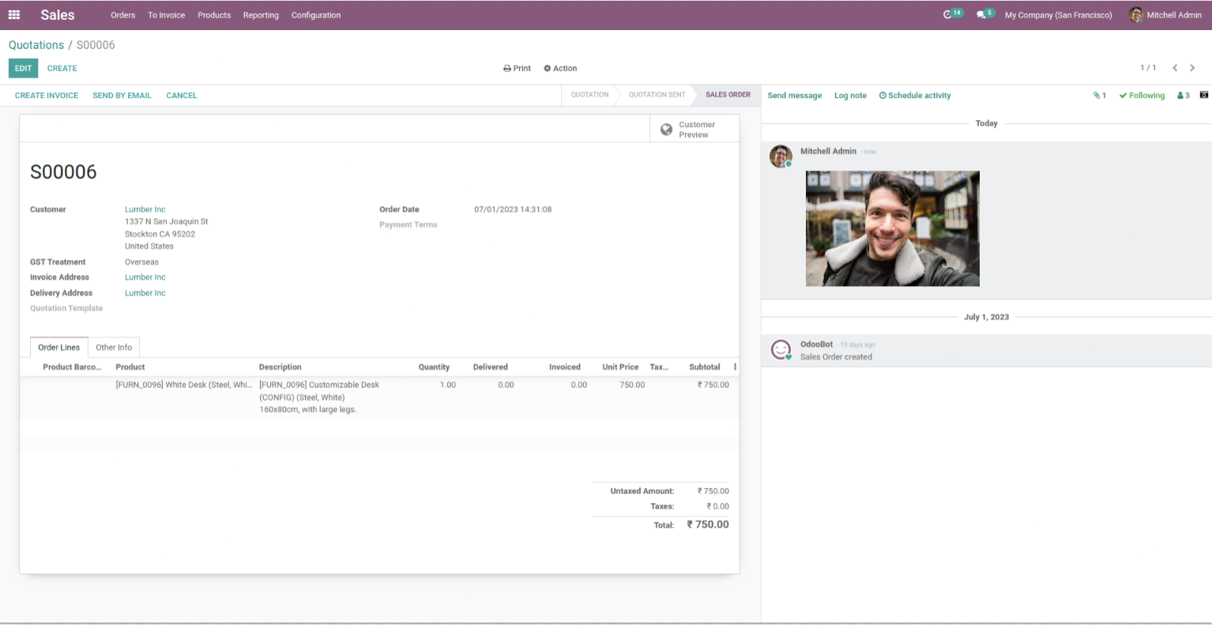The height and width of the screenshot is (625, 1212).
Task: Select the Order Lines tab
Action: point(59,348)
